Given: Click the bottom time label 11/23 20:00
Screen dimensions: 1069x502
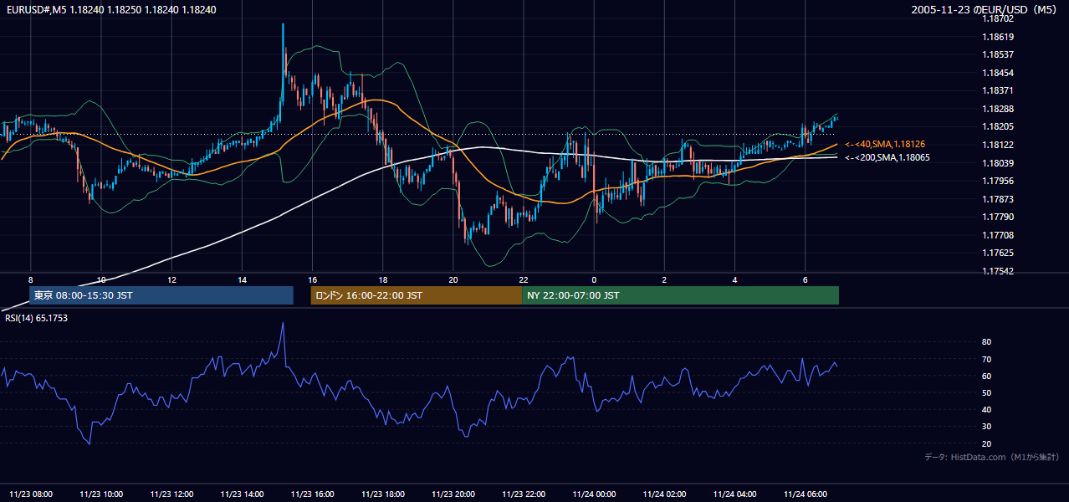Looking at the screenshot, I should (x=453, y=494).
